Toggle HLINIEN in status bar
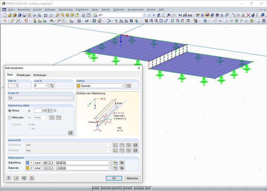 139,189
